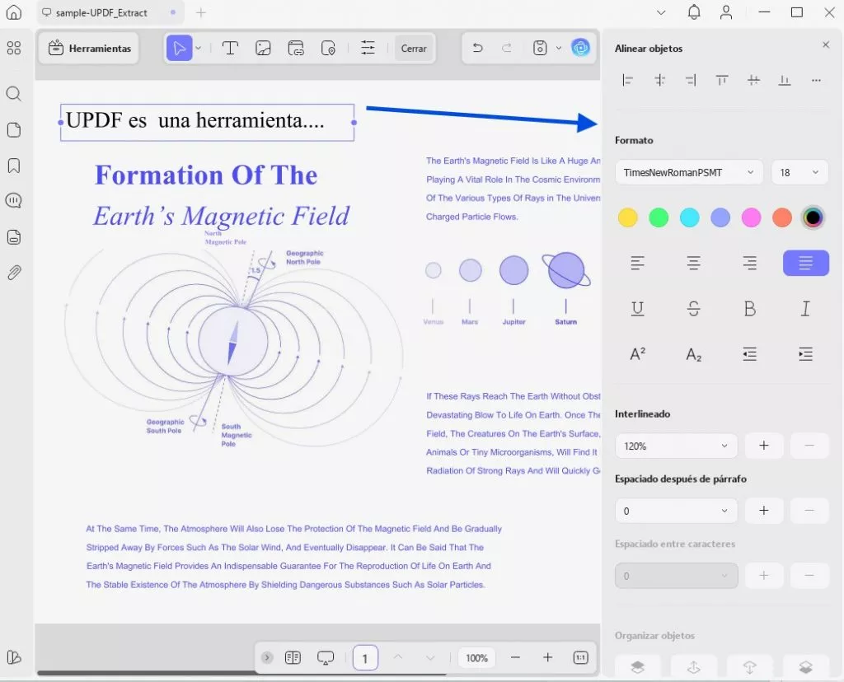Select the link insertion tool
This screenshot has height=682, width=844.
296,49
